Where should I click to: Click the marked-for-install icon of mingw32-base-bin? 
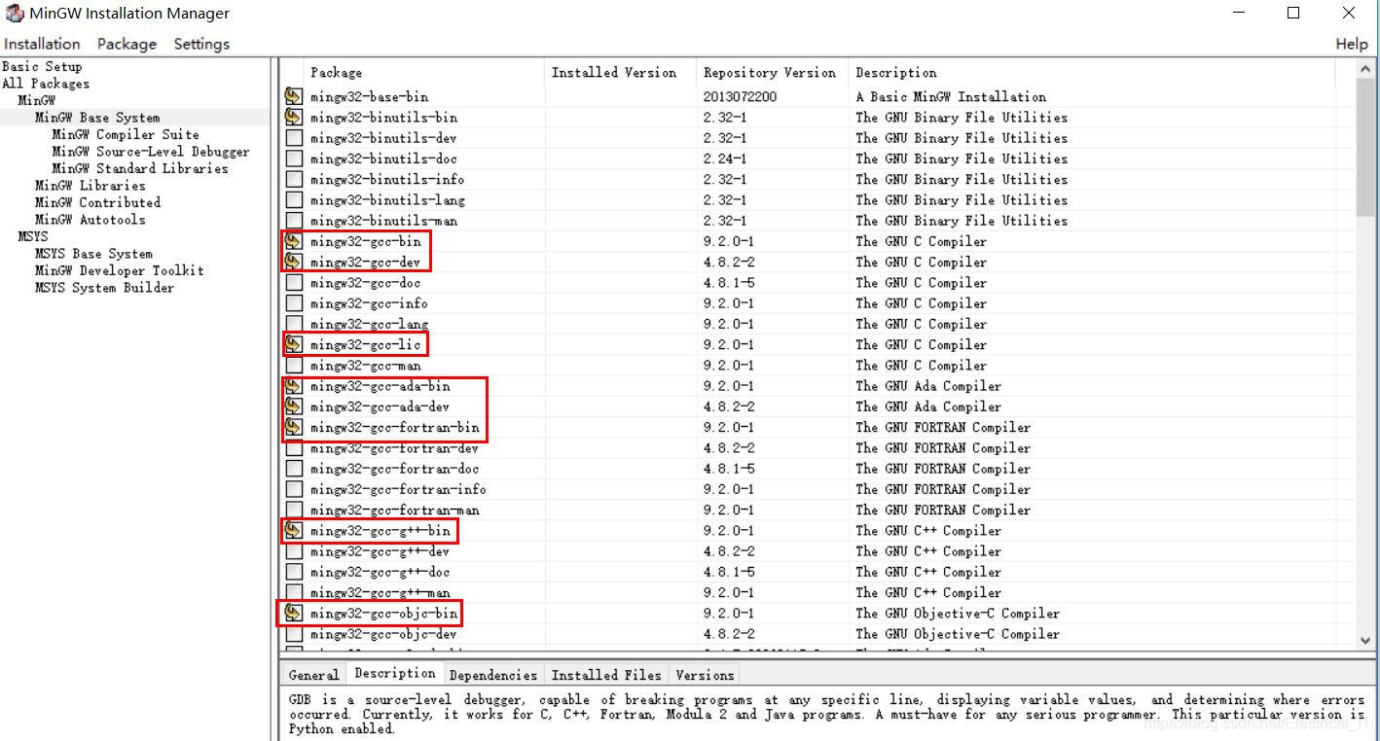(x=294, y=96)
